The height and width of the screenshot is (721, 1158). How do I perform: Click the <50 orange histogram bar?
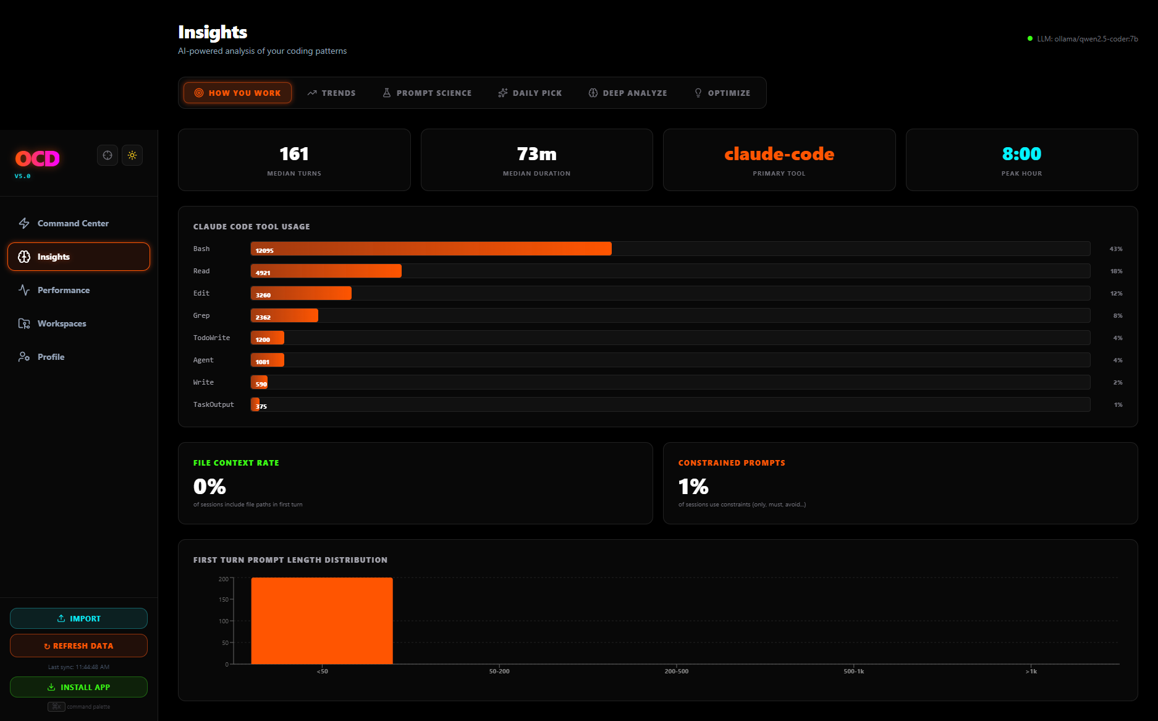point(322,621)
